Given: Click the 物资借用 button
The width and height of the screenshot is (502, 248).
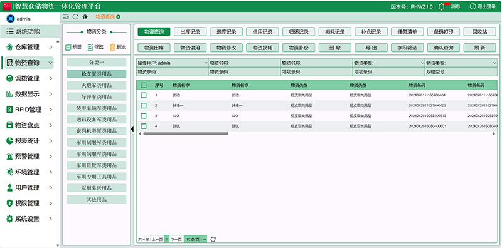Looking at the screenshot, I should click(190, 48).
